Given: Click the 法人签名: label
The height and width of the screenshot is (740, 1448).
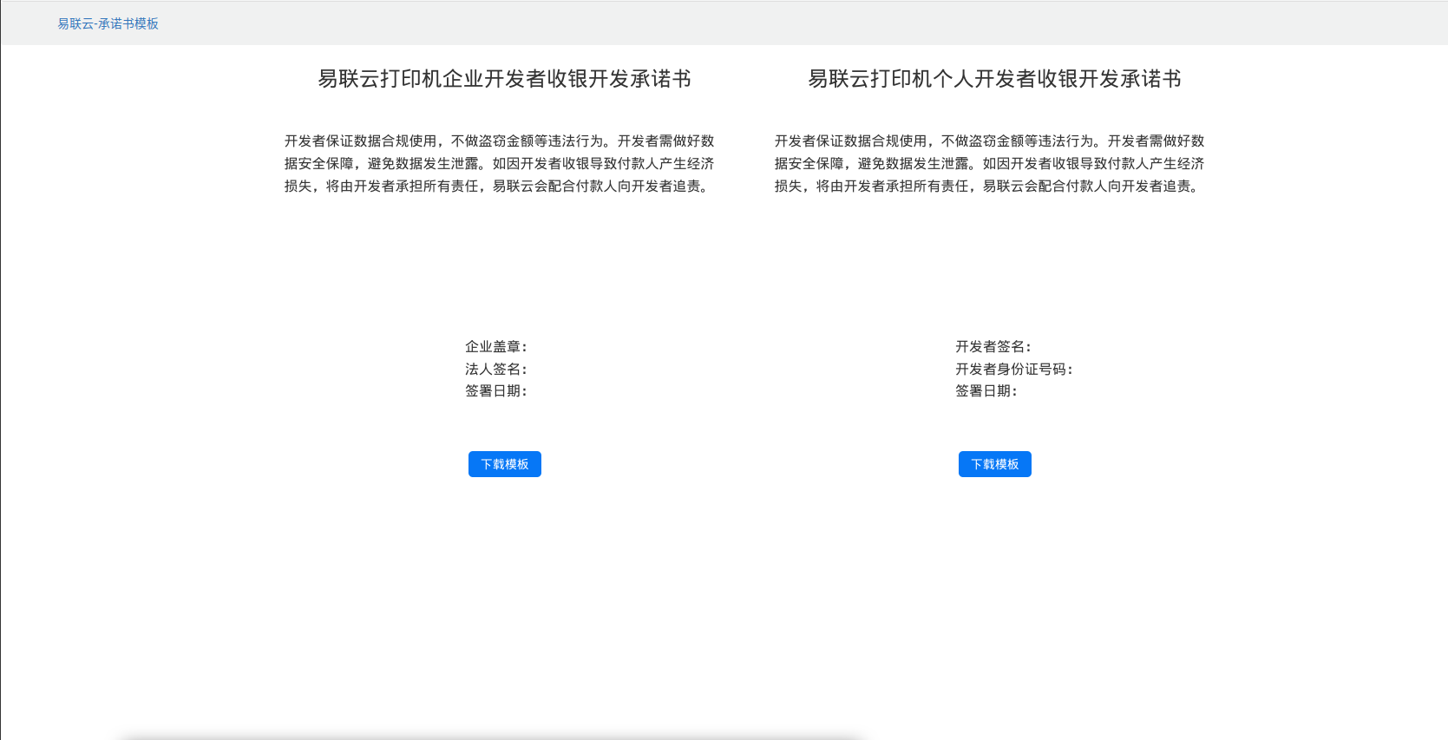Looking at the screenshot, I should click(x=496, y=369).
